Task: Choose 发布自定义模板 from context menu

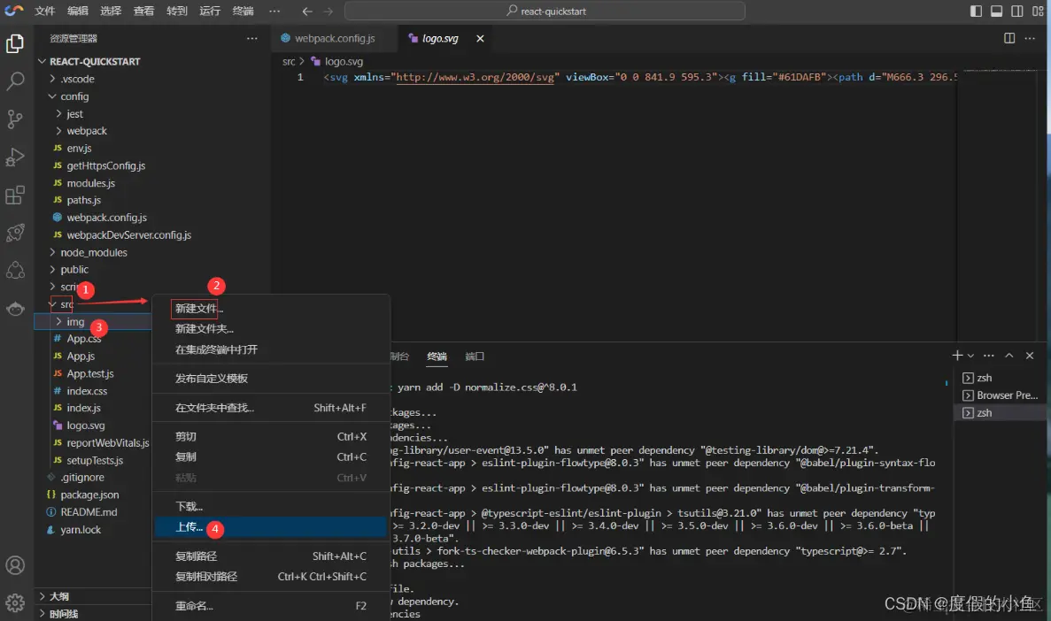Action: coord(271,379)
